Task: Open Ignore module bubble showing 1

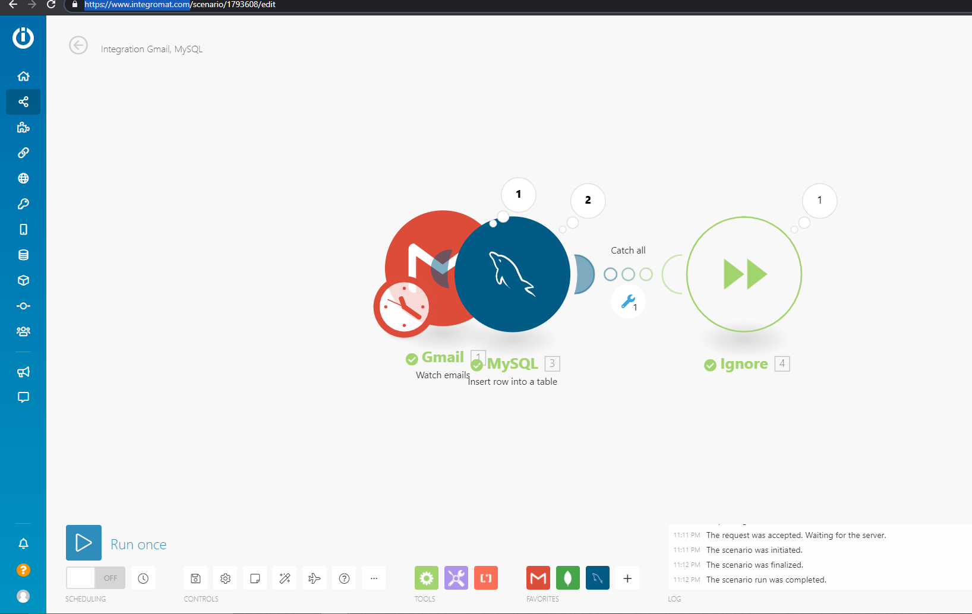Action: click(820, 201)
